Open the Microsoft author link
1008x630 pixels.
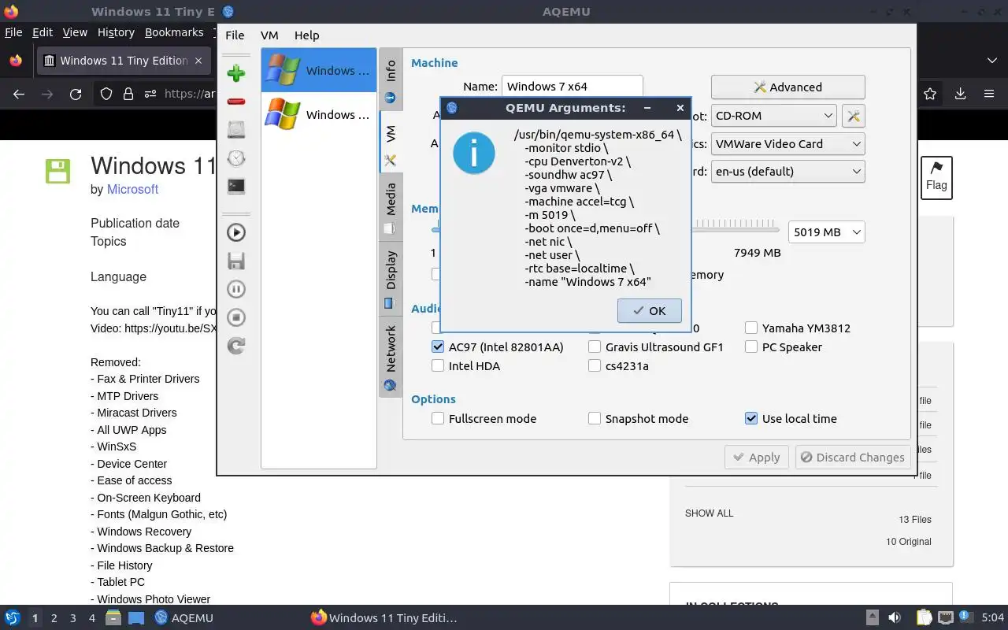click(132, 189)
